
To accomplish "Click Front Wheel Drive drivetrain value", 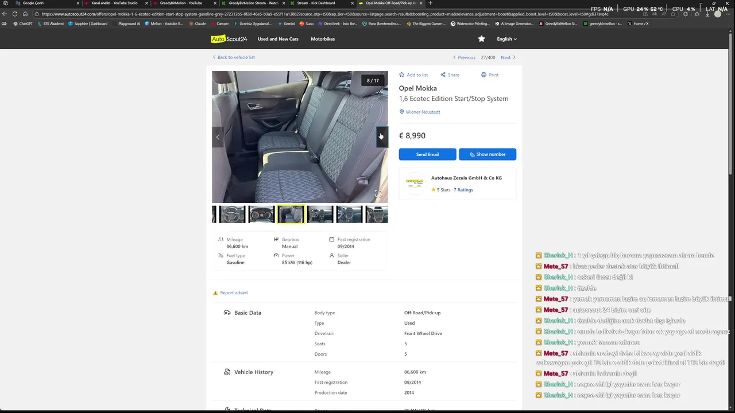I will point(423,333).
